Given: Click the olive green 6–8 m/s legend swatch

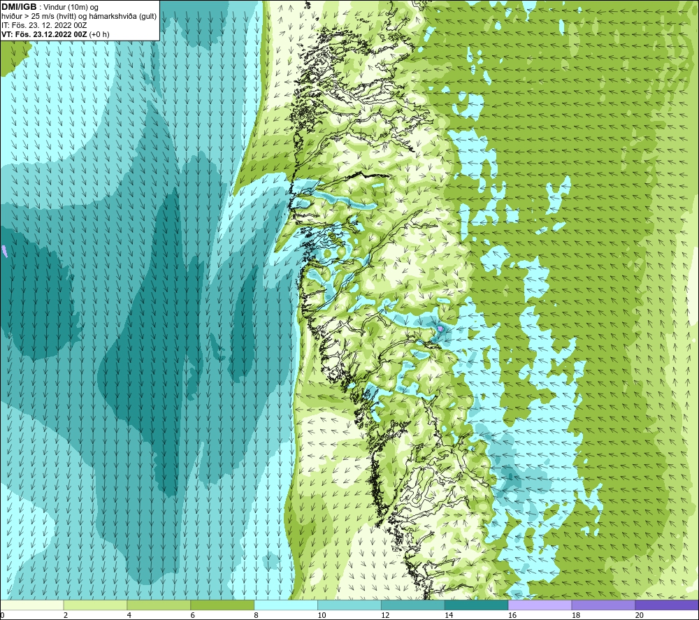Looking at the screenshot, I should 222,605.
